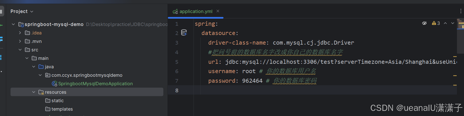
Task: Click the main folder icon
Action: click(x=34, y=58)
